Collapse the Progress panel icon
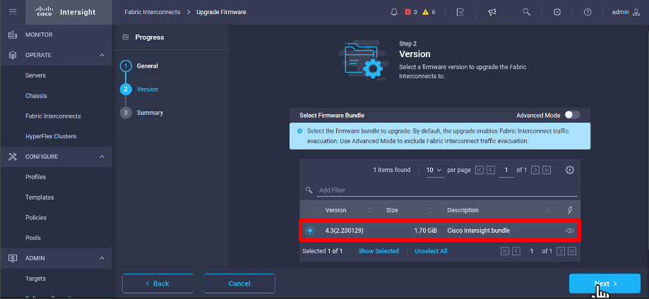This screenshot has height=299, width=649. pos(126,37)
